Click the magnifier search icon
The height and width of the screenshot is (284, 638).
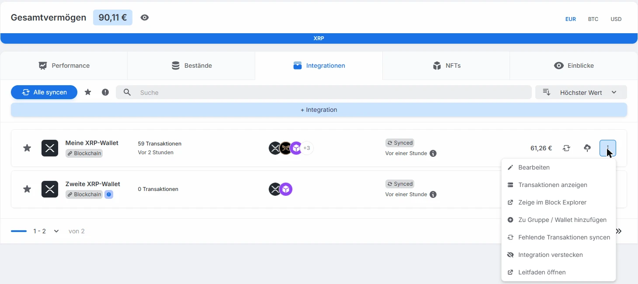pos(127,92)
